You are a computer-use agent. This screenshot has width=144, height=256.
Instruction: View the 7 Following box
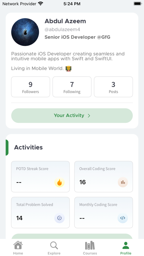[72, 87]
